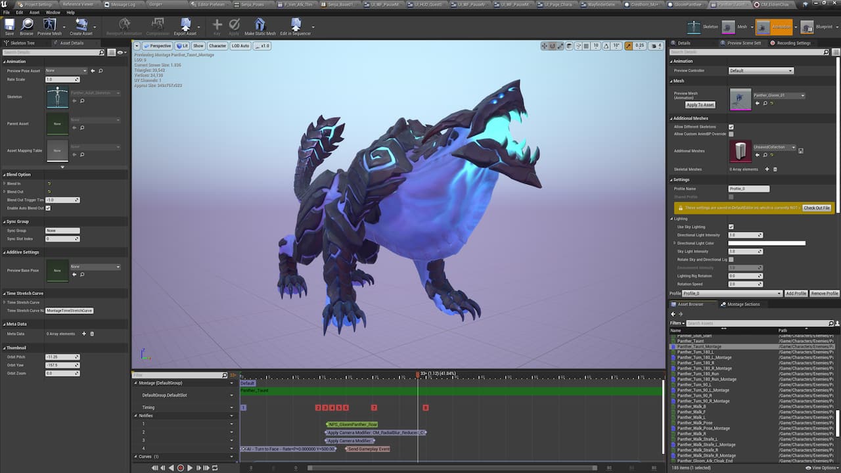Click the Add Profile button
This screenshot has width=841, height=473.
(796, 294)
